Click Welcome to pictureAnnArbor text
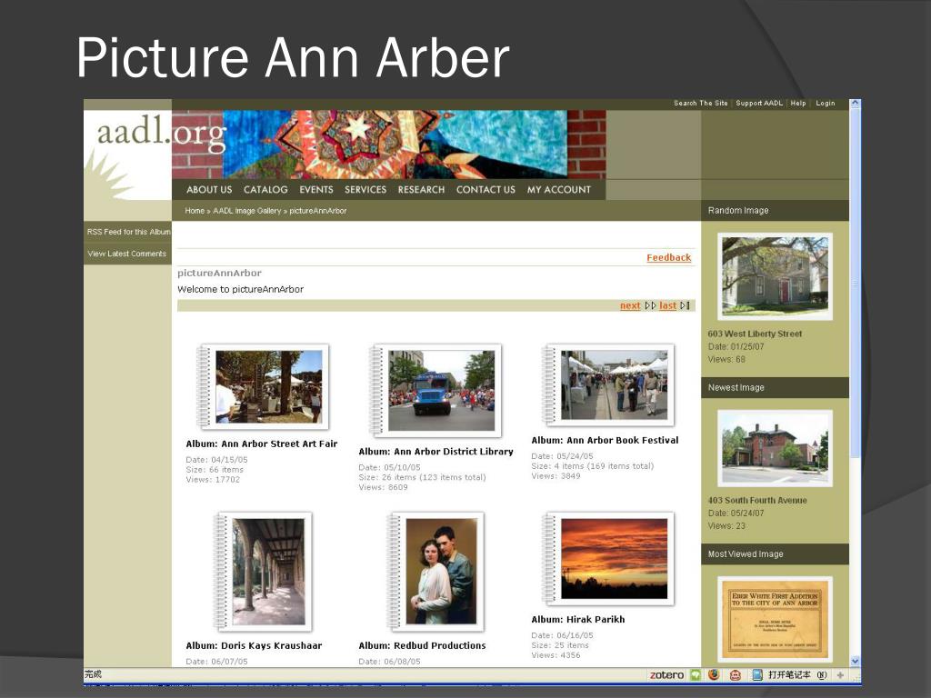 (x=240, y=290)
